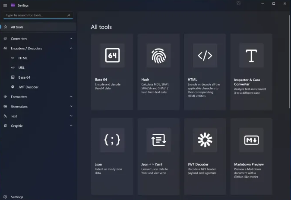Click the Graphic label in sidebar
Screen dimensions: 291x200
(x=17, y=126)
